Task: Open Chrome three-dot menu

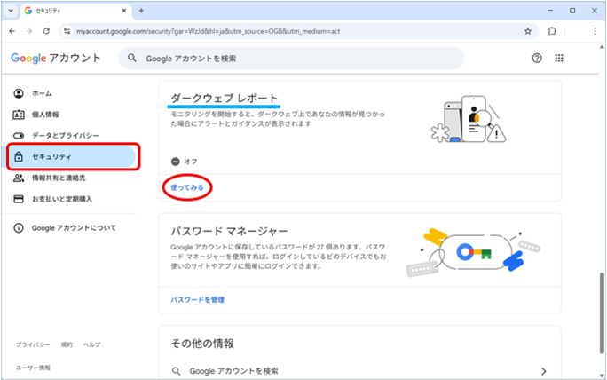Action: 594,30
